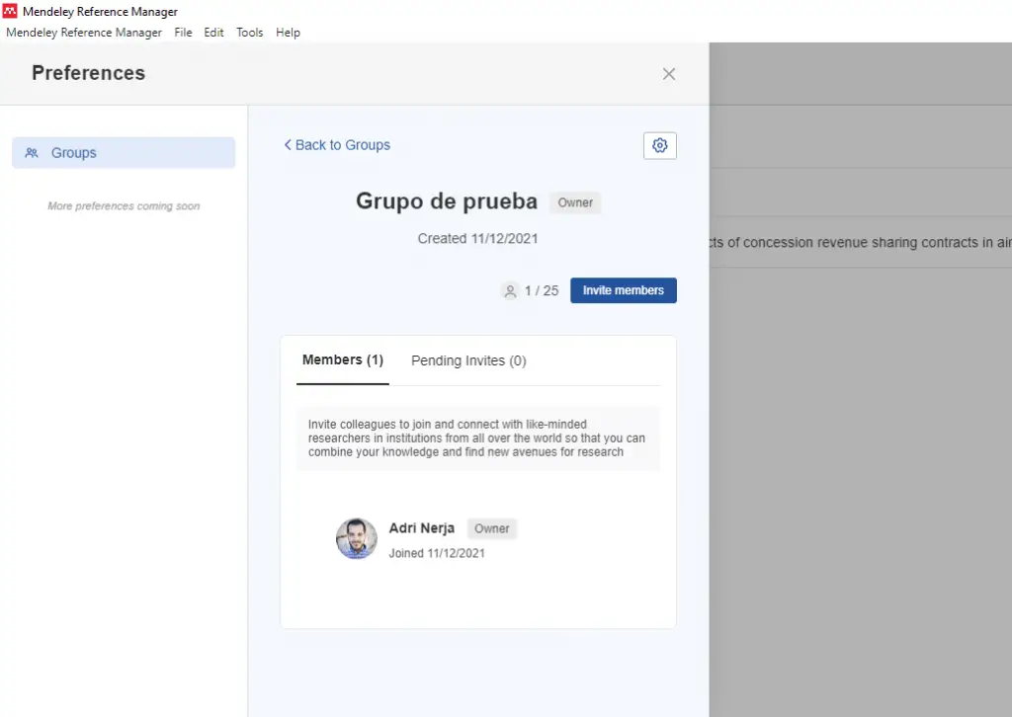This screenshot has width=1012, height=717.
Task: Open the Mendeley Reference Manager menu
Action: pos(84,33)
